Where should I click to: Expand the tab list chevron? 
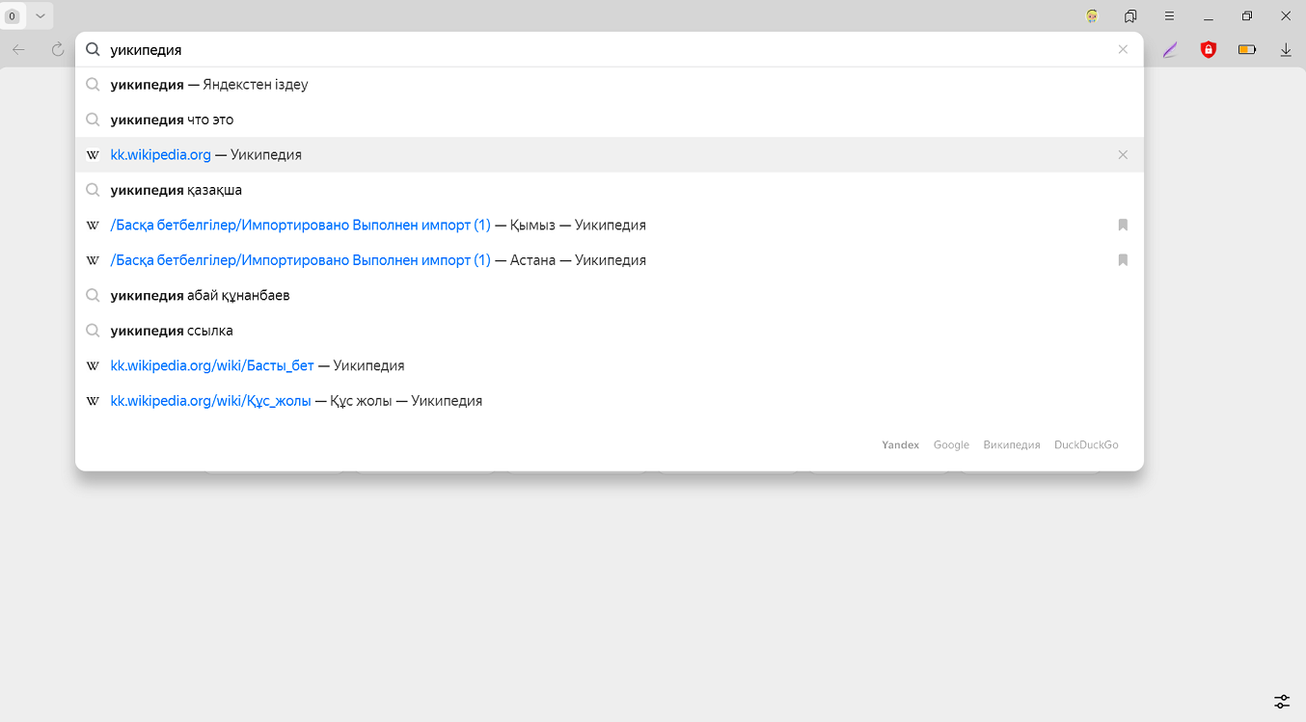tap(41, 15)
